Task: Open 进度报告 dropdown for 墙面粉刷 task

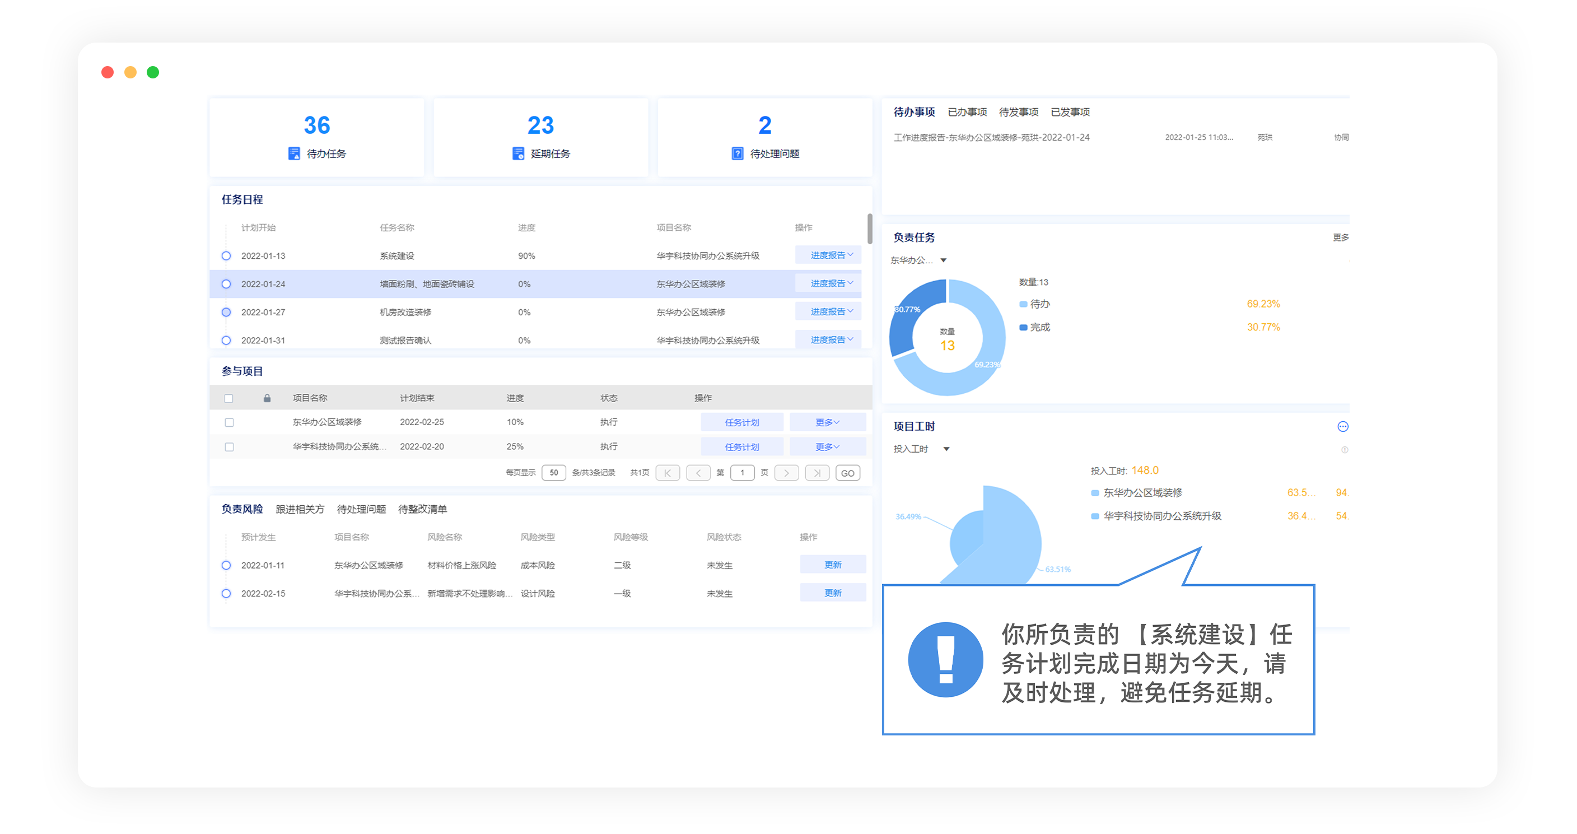Action: tap(828, 283)
